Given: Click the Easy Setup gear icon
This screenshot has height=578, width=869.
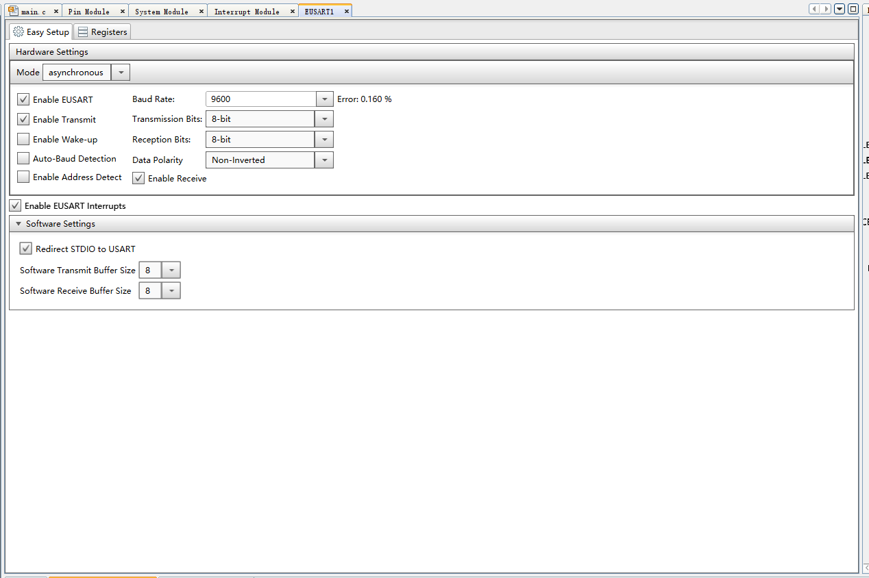Looking at the screenshot, I should click(19, 32).
